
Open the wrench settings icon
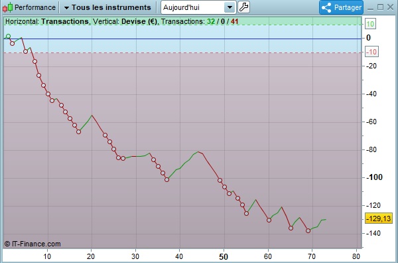tap(243, 7)
